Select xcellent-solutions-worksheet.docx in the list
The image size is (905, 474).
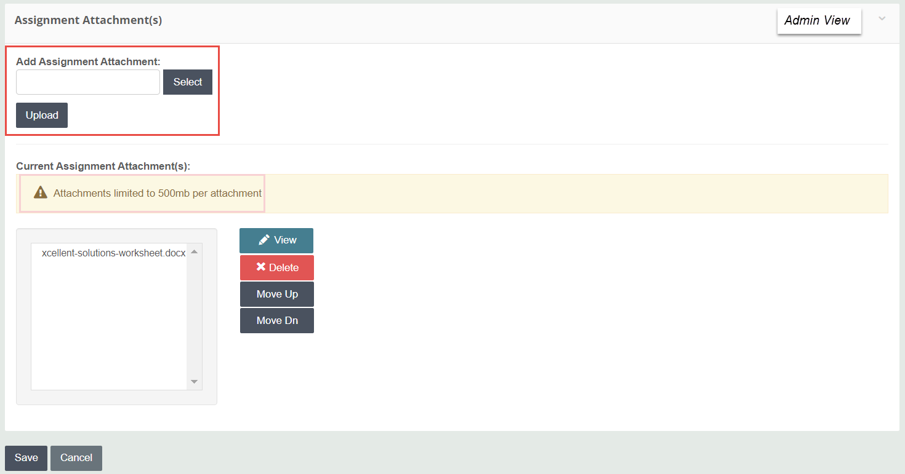coord(113,253)
